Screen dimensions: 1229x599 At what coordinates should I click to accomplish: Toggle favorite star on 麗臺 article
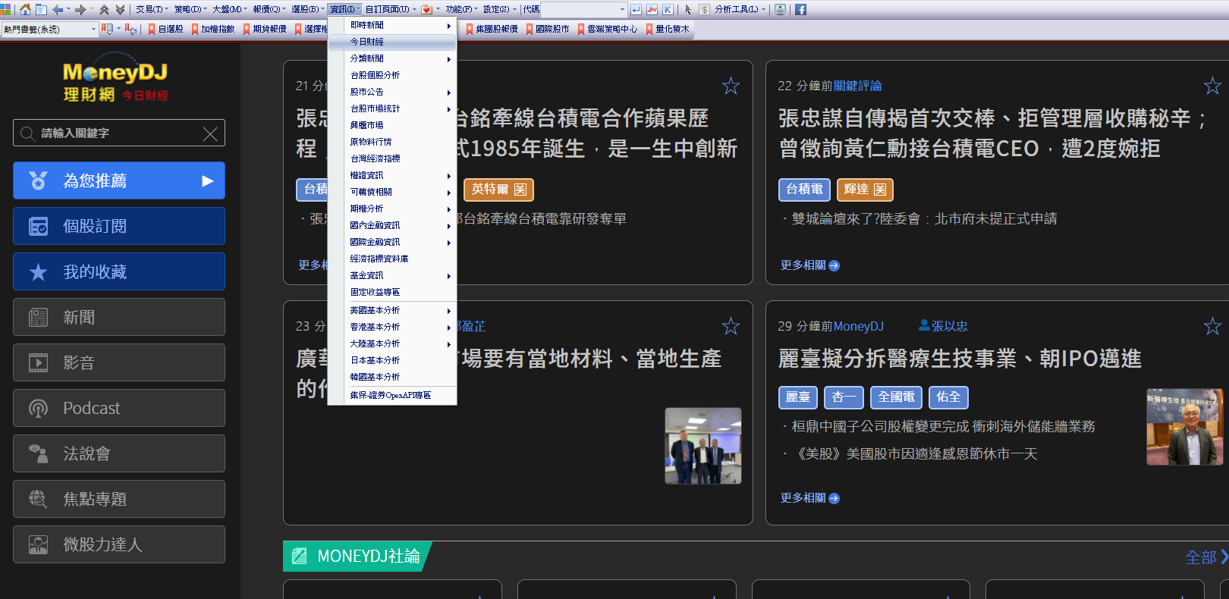[1212, 326]
